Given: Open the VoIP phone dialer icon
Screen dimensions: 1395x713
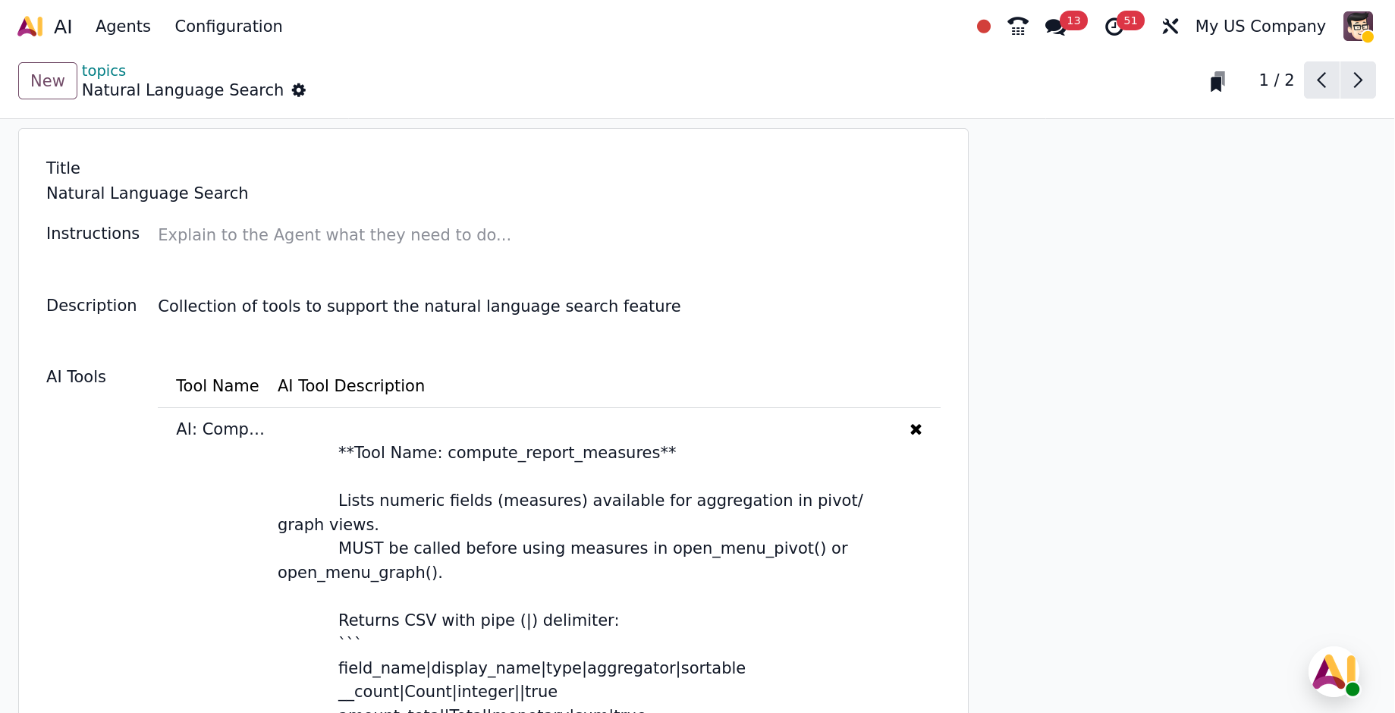Looking at the screenshot, I should point(1017,27).
